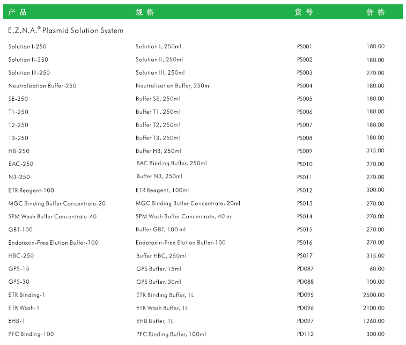Click price 100.00 for GPS-30
406x345 pixels.
375,282
